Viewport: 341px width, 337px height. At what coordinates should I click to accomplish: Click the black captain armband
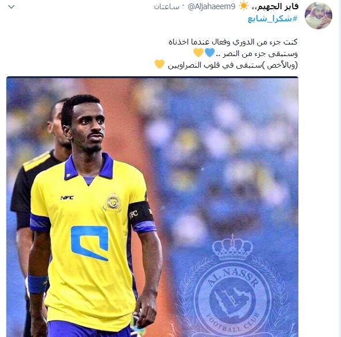[x=140, y=213]
